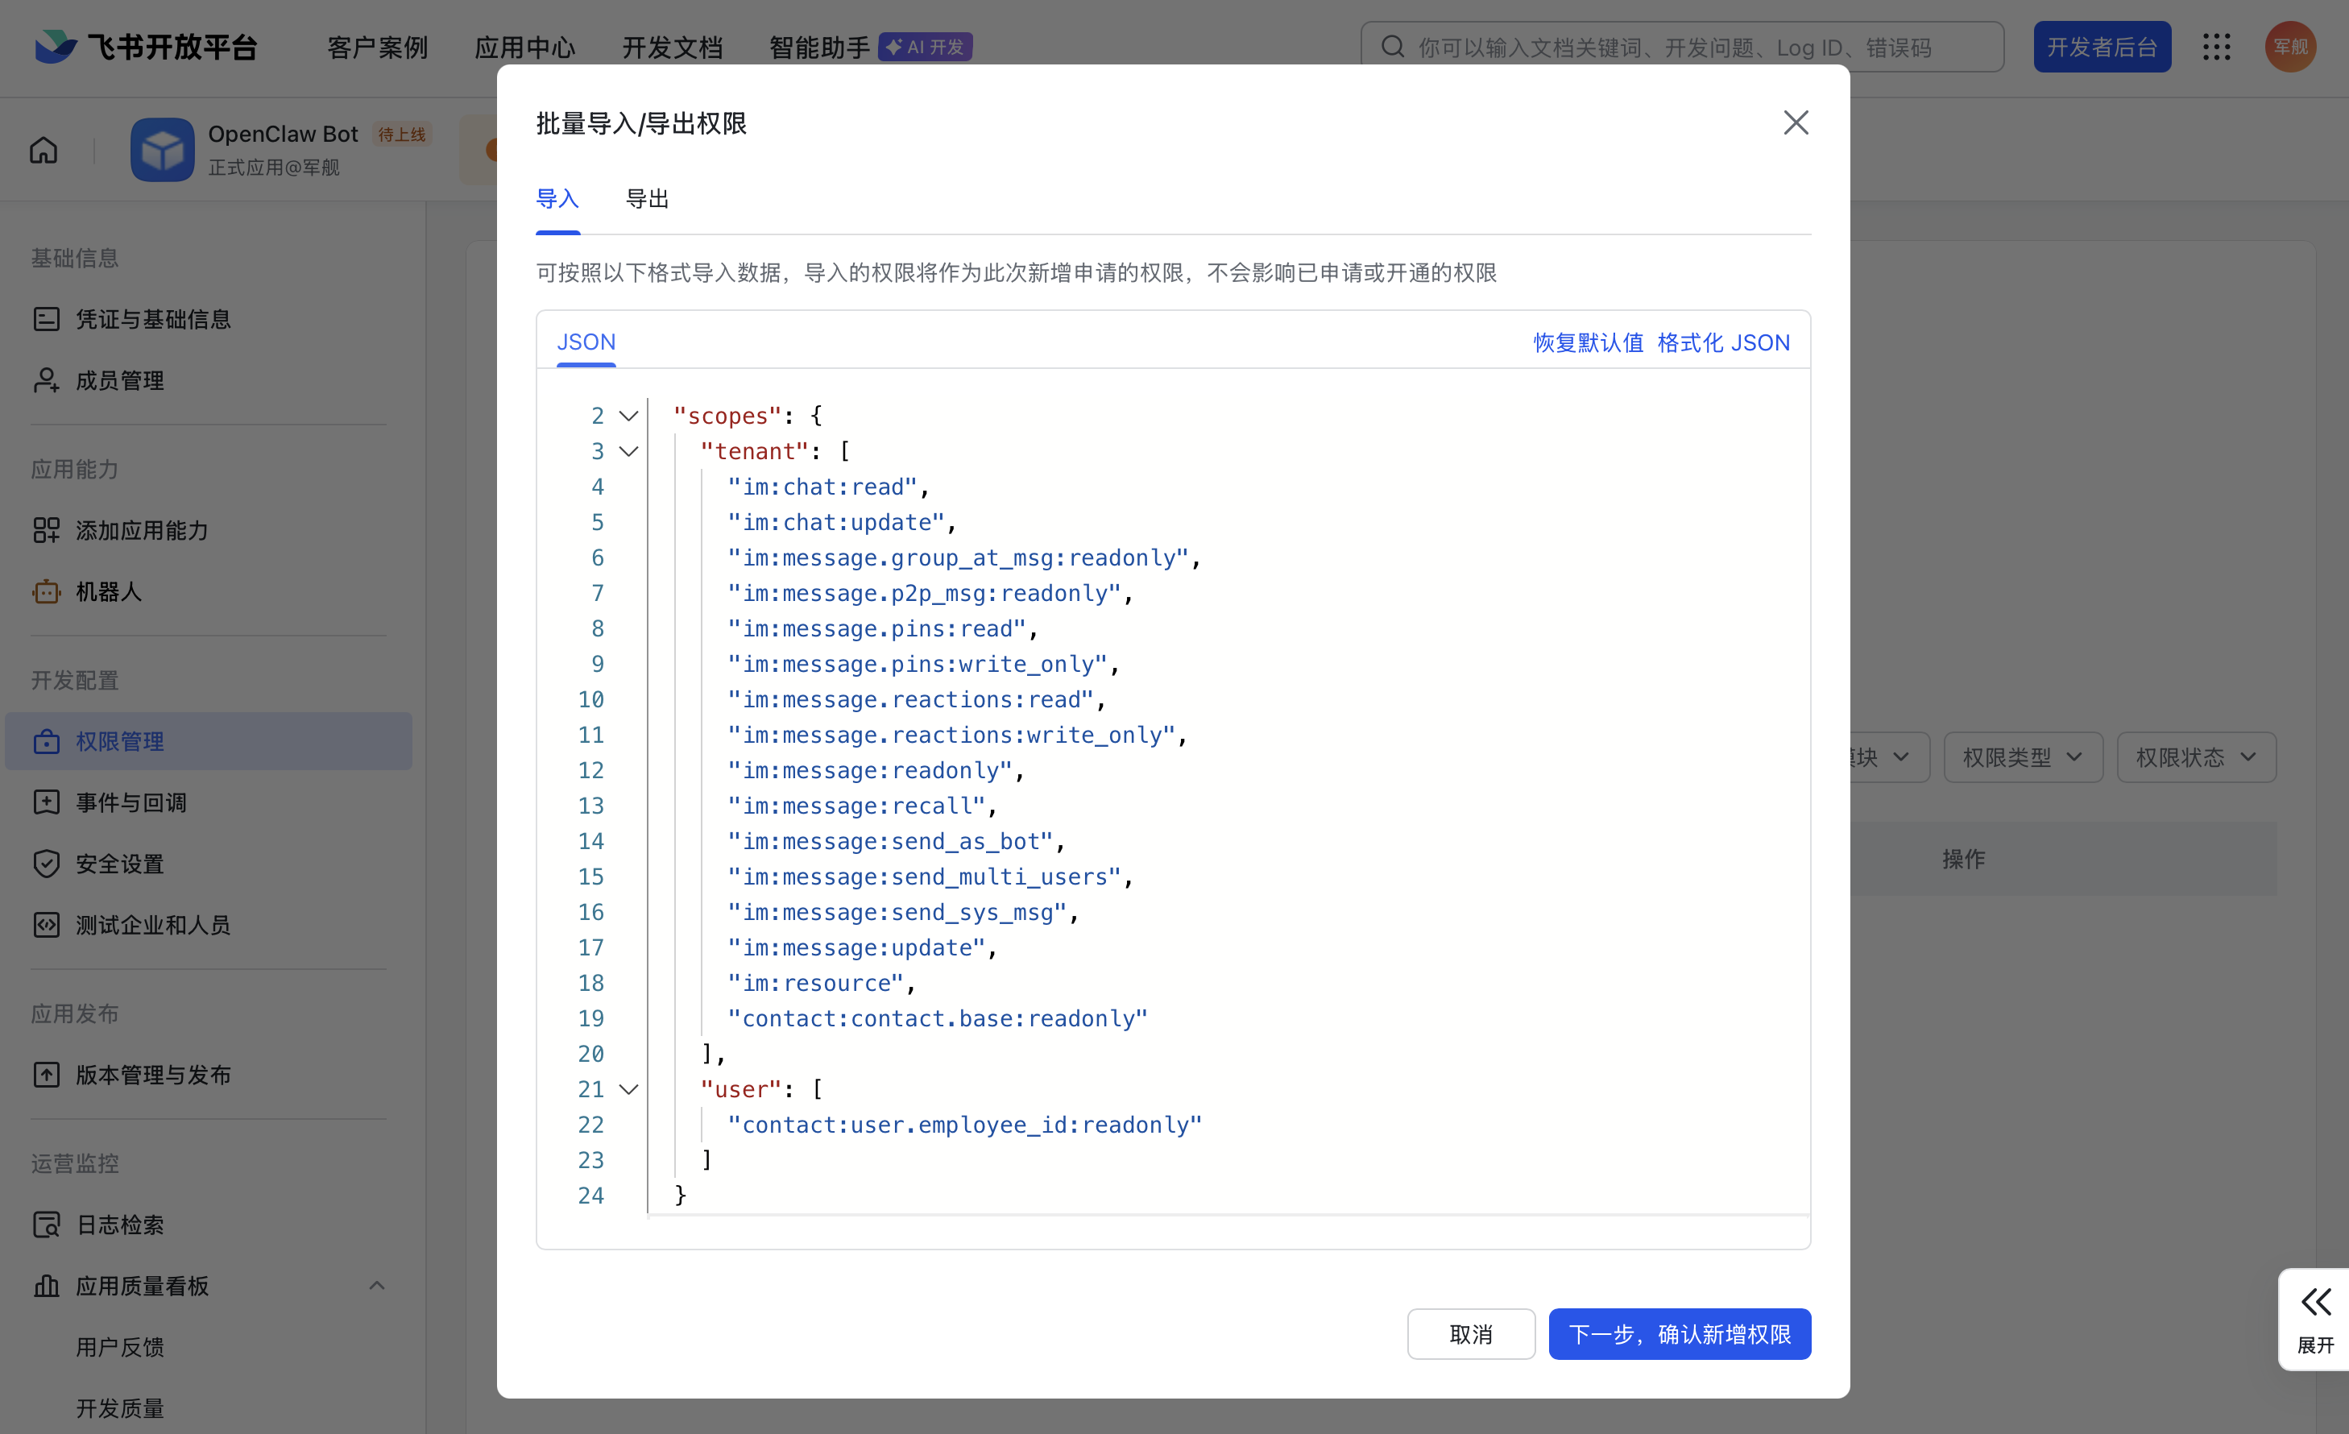Open 日志检索 log search item
The height and width of the screenshot is (1434, 2349).
(x=119, y=1225)
